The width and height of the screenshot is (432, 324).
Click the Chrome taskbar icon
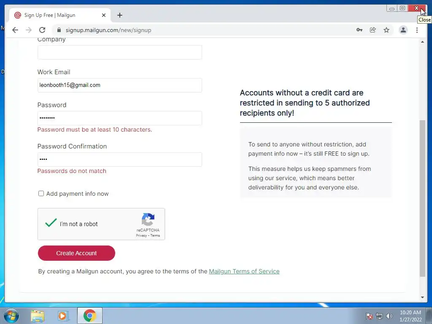pyautogui.click(x=90, y=316)
